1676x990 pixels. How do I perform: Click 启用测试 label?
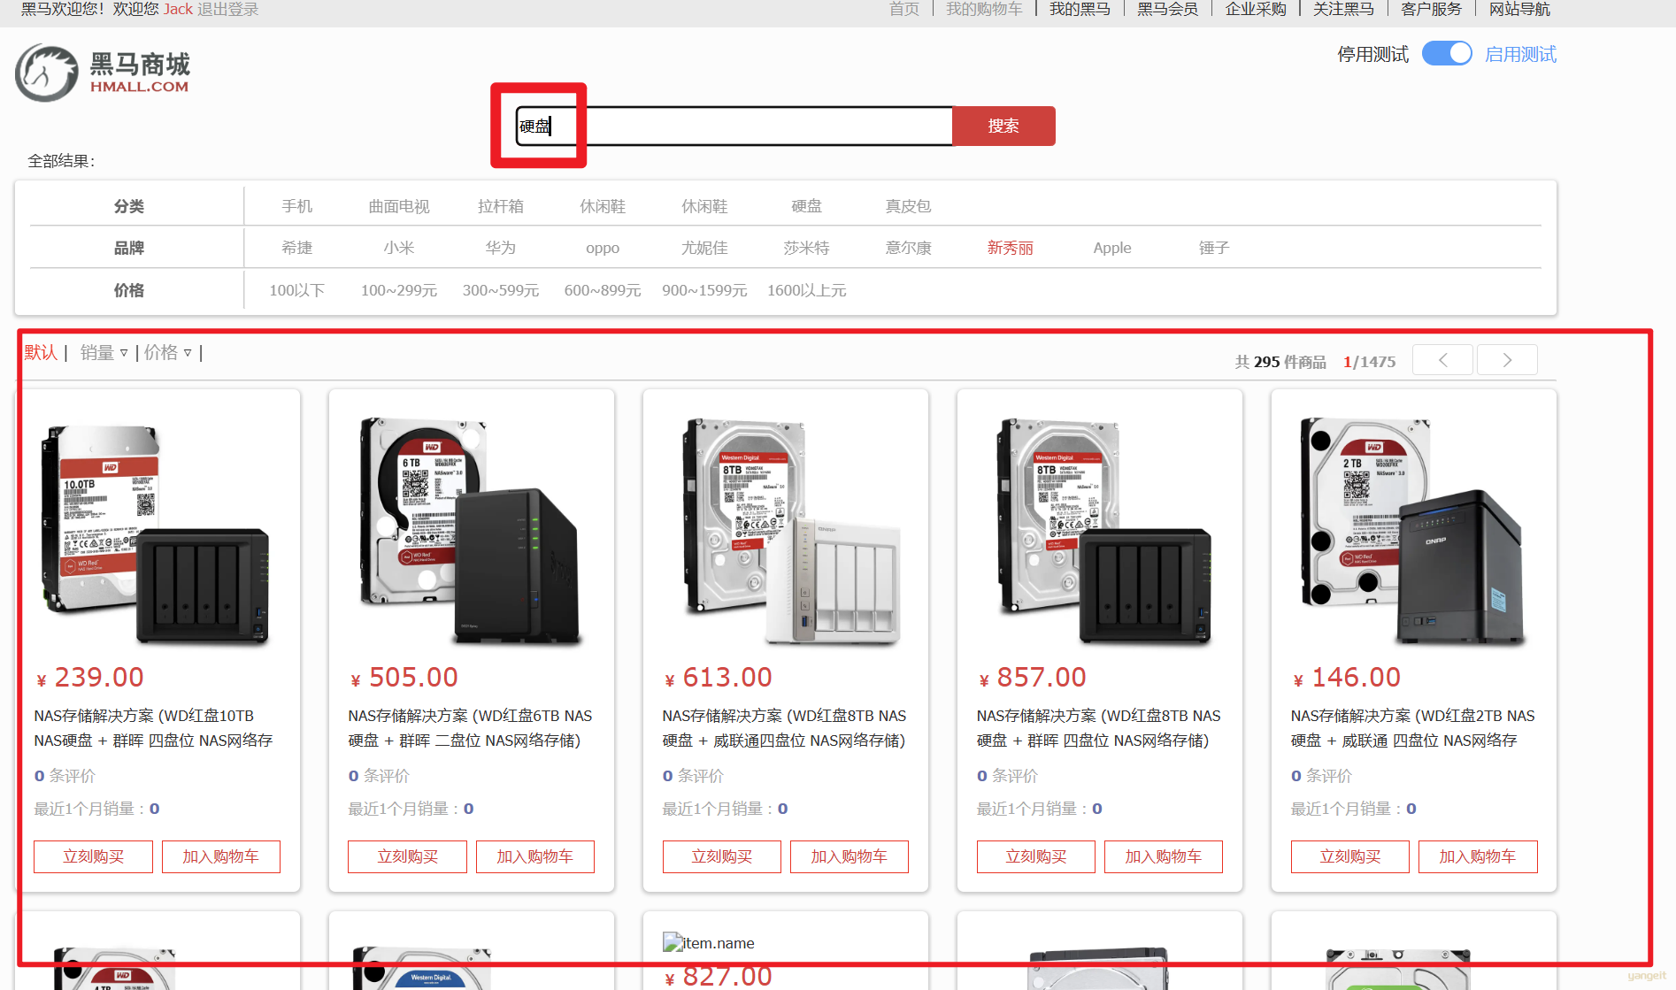coord(1520,54)
